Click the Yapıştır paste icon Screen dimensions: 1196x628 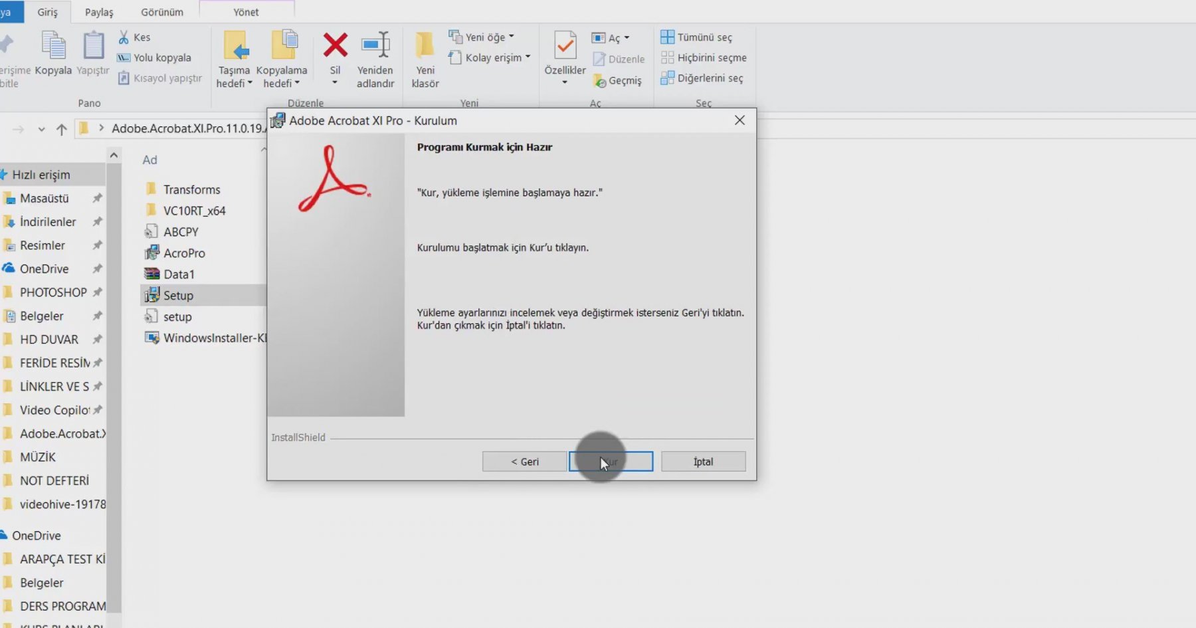tap(94, 47)
